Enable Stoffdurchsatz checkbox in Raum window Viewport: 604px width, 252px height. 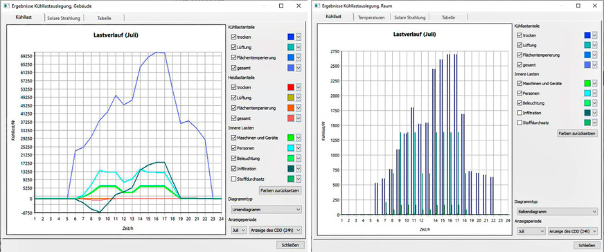pyautogui.click(x=519, y=123)
